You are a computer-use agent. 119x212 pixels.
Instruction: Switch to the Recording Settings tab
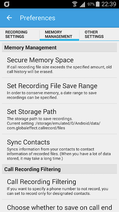[20, 34]
